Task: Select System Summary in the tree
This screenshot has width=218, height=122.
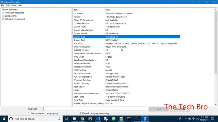Action: (x=10, y=9)
